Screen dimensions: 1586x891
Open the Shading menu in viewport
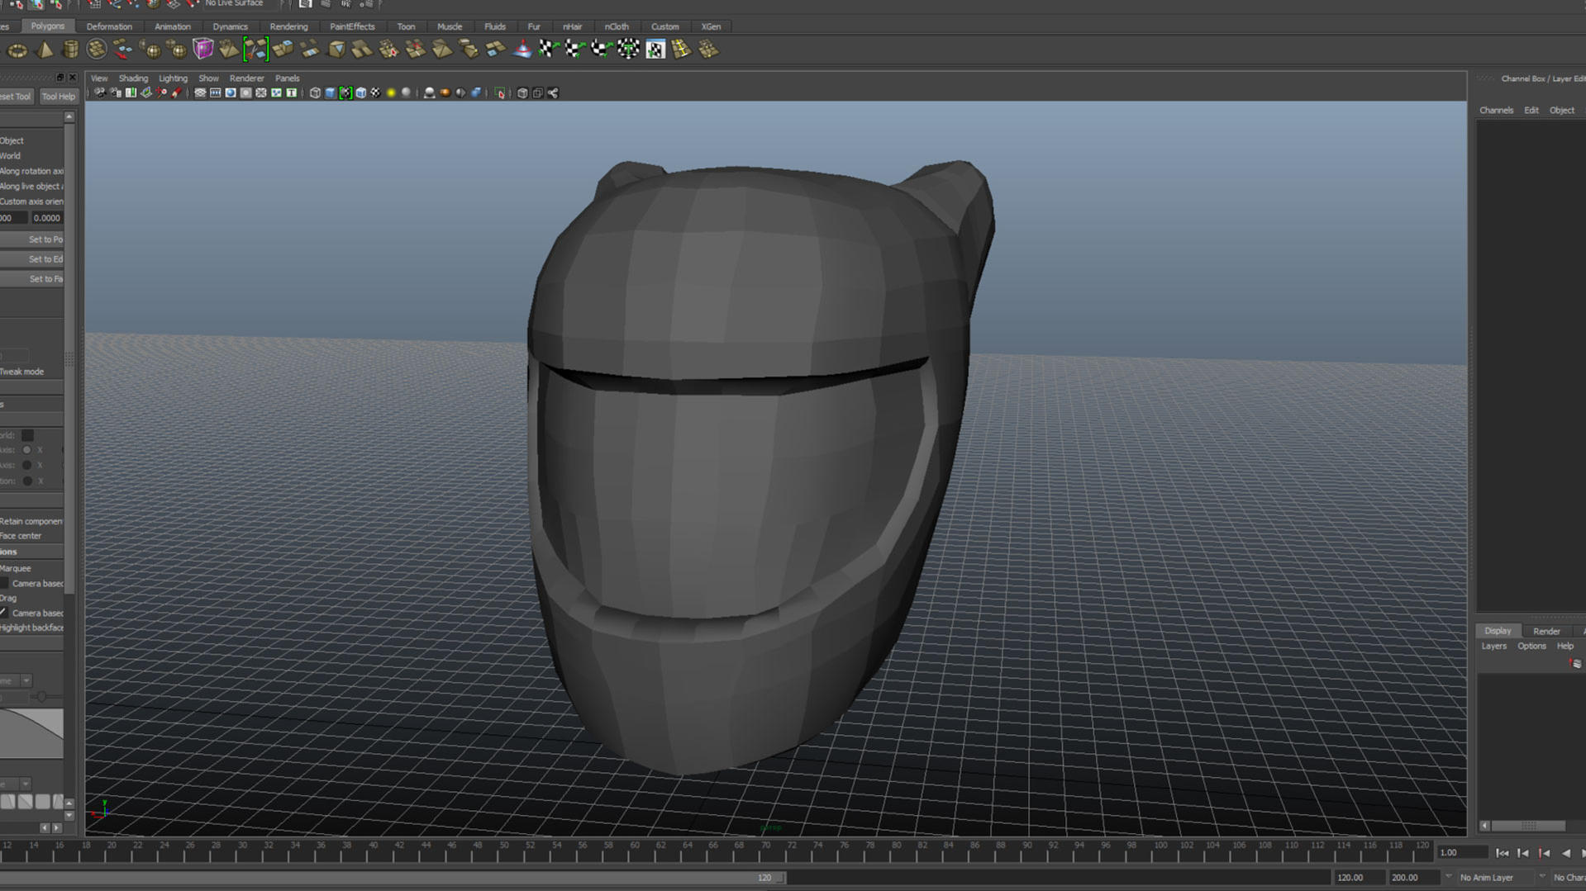click(x=133, y=78)
